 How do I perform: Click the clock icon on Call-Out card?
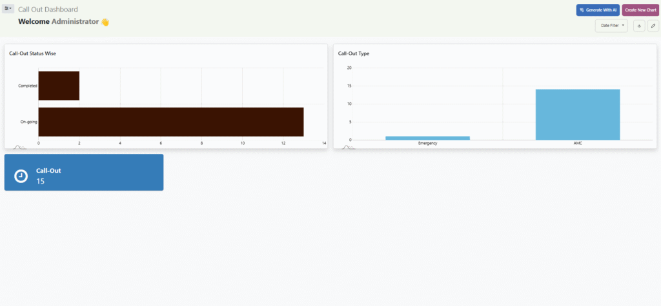pos(21,176)
